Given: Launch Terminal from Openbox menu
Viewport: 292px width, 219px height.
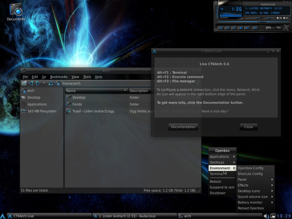Looking at the screenshot, I should 222,174.
